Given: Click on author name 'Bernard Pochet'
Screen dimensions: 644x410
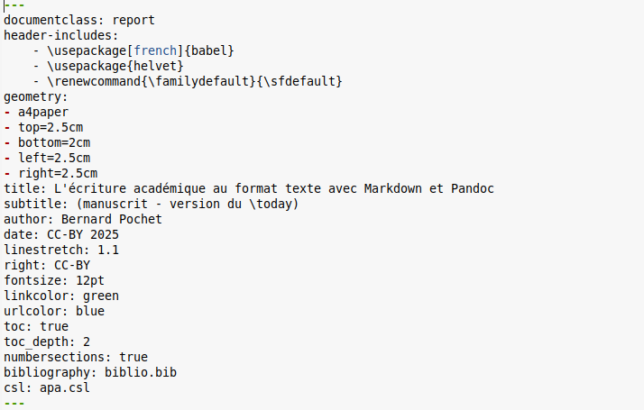Looking at the screenshot, I should (112, 220).
